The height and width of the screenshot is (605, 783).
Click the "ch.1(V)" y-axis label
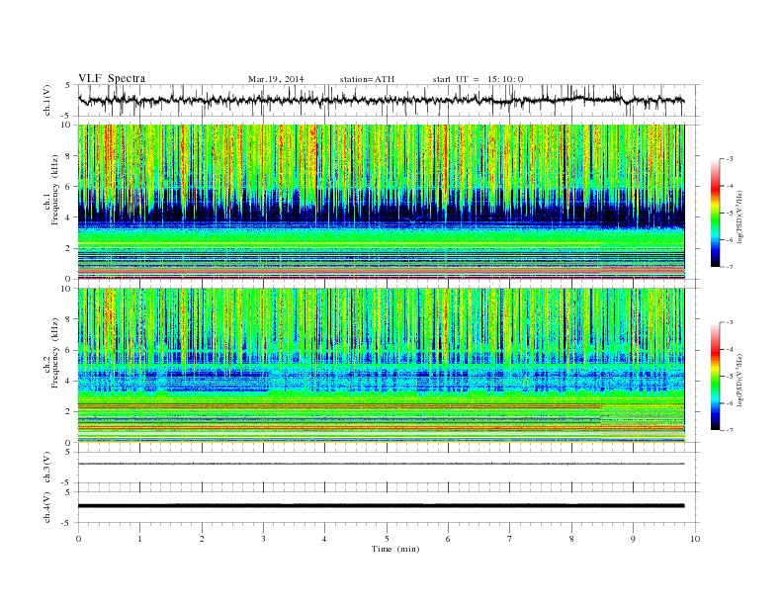click(47, 101)
